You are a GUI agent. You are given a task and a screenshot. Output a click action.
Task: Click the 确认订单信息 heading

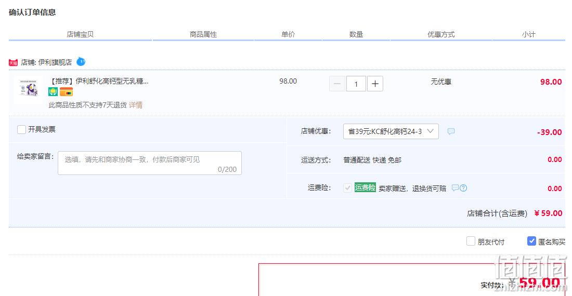(32, 12)
